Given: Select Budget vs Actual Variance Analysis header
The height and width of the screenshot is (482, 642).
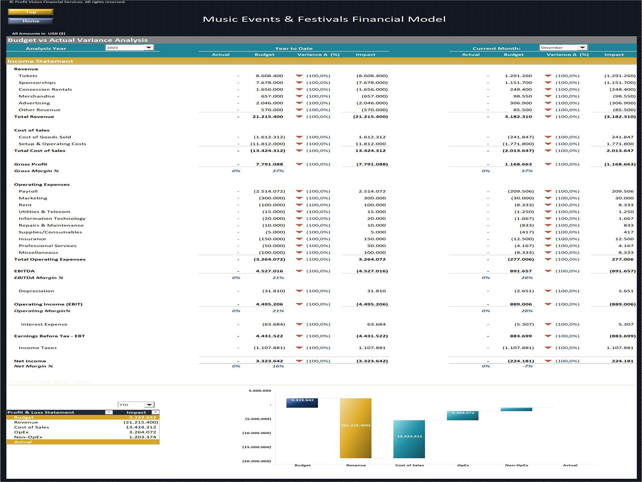Looking at the screenshot, I should pyautogui.click(x=78, y=40).
